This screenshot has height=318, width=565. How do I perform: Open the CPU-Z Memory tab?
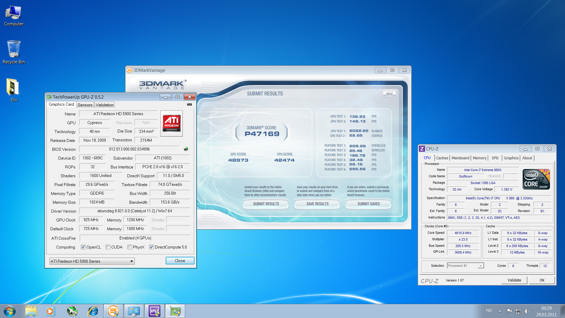click(479, 158)
